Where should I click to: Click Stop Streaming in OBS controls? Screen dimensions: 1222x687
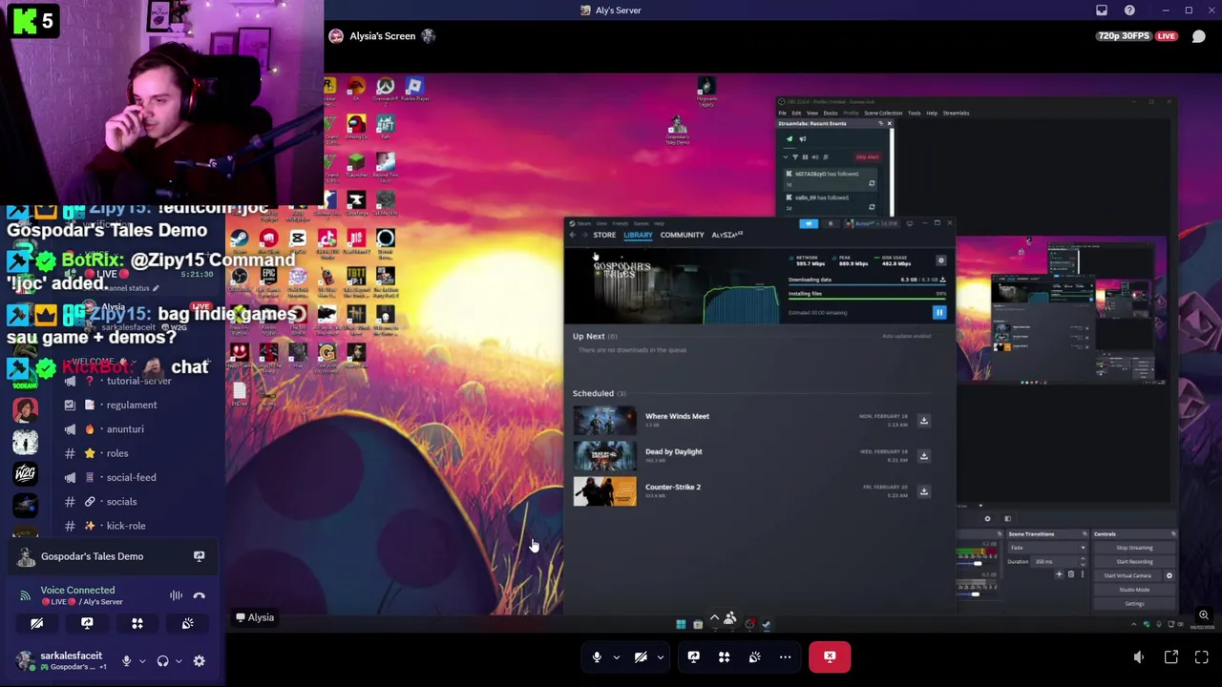[x=1134, y=548]
